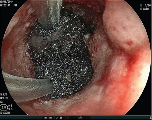The height and width of the screenshot is (120, 152).
Task: Toggle the AUTO exposure setting
Action: click(146, 9)
